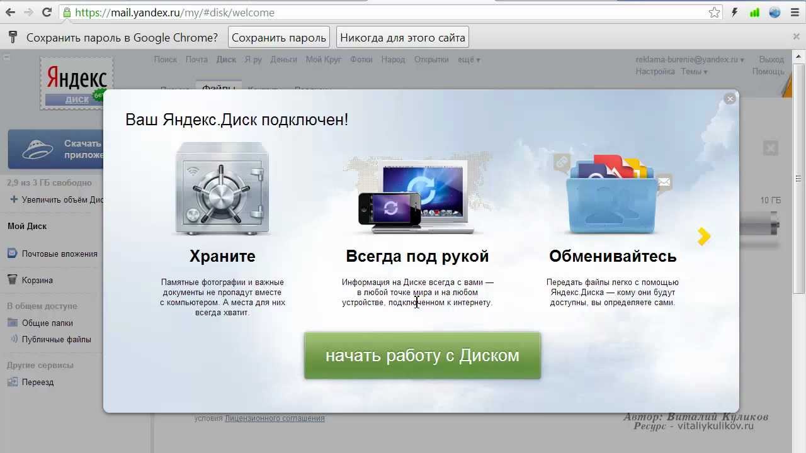The image size is (806, 453).
Task: Click the browser Forward arrow
Action: point(28,12)
